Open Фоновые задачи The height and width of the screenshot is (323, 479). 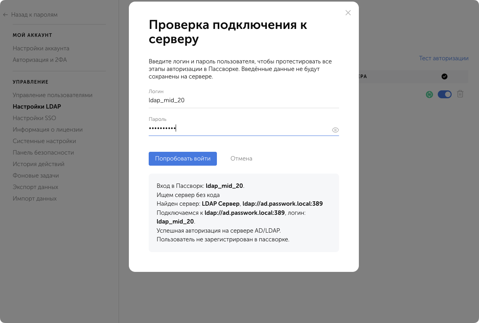point(36,176)
